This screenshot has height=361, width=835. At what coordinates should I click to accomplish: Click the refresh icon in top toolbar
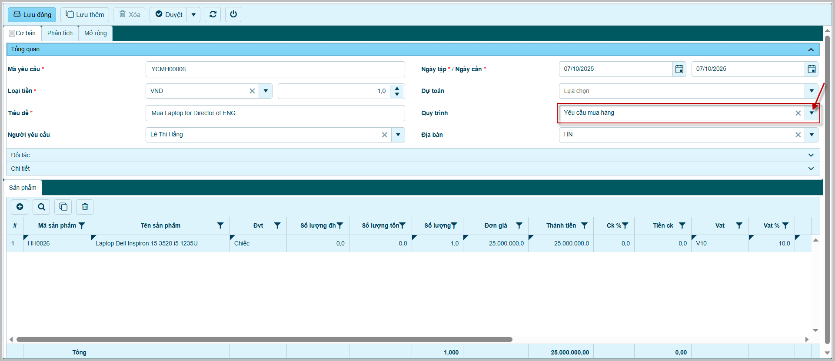pos(213,14)
